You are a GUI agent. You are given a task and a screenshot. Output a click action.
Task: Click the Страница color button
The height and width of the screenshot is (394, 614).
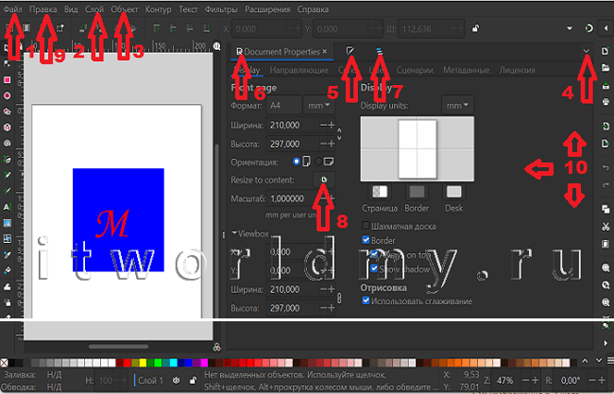click(x=380, y=192)
